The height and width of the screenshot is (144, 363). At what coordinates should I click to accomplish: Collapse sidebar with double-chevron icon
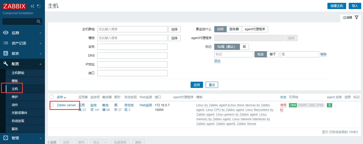pyautogui.click(x=32, y=6)
